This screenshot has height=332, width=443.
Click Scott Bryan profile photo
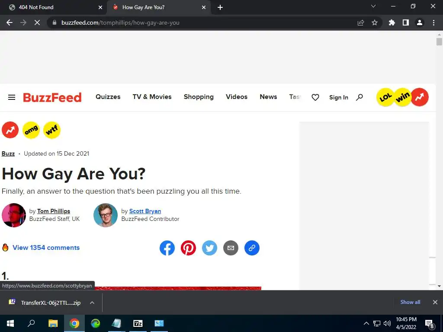click(106, 215)
